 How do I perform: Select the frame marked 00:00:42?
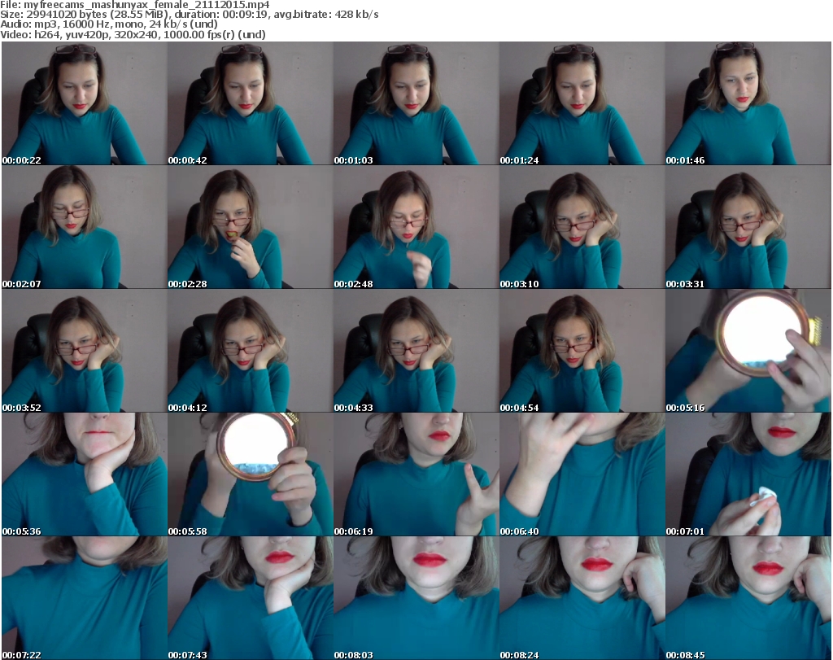[x=250, y=103]
